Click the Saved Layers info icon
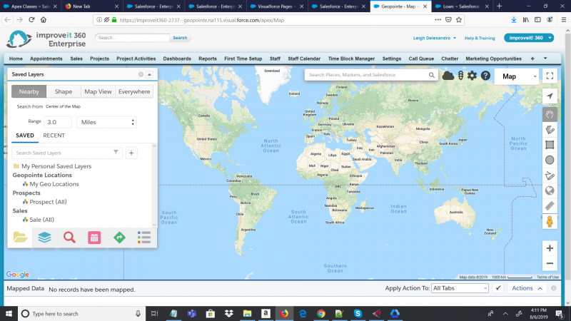 coord(141,74)
